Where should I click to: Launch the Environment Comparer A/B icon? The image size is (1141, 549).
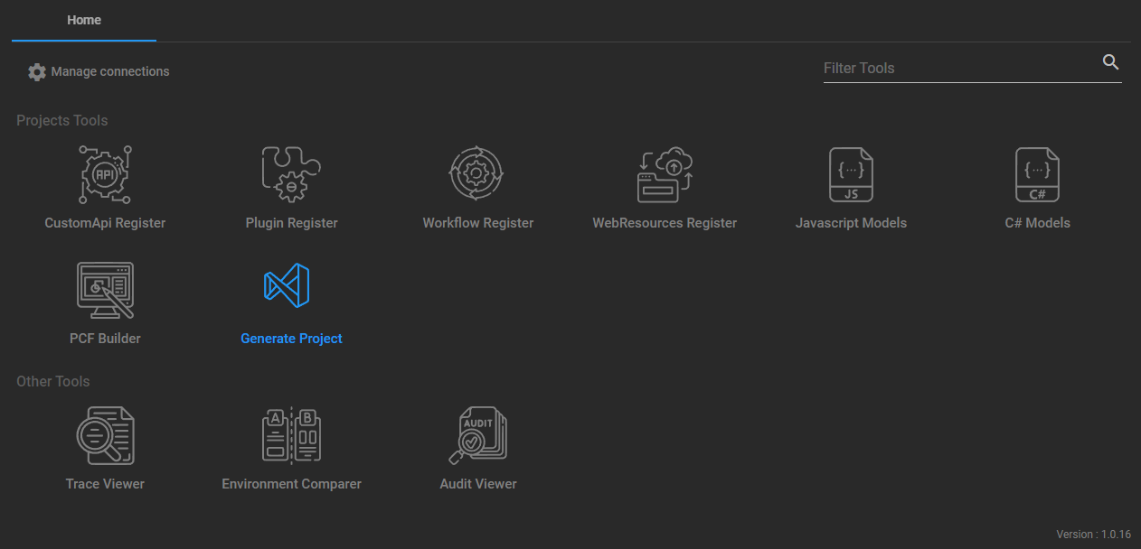291,435
